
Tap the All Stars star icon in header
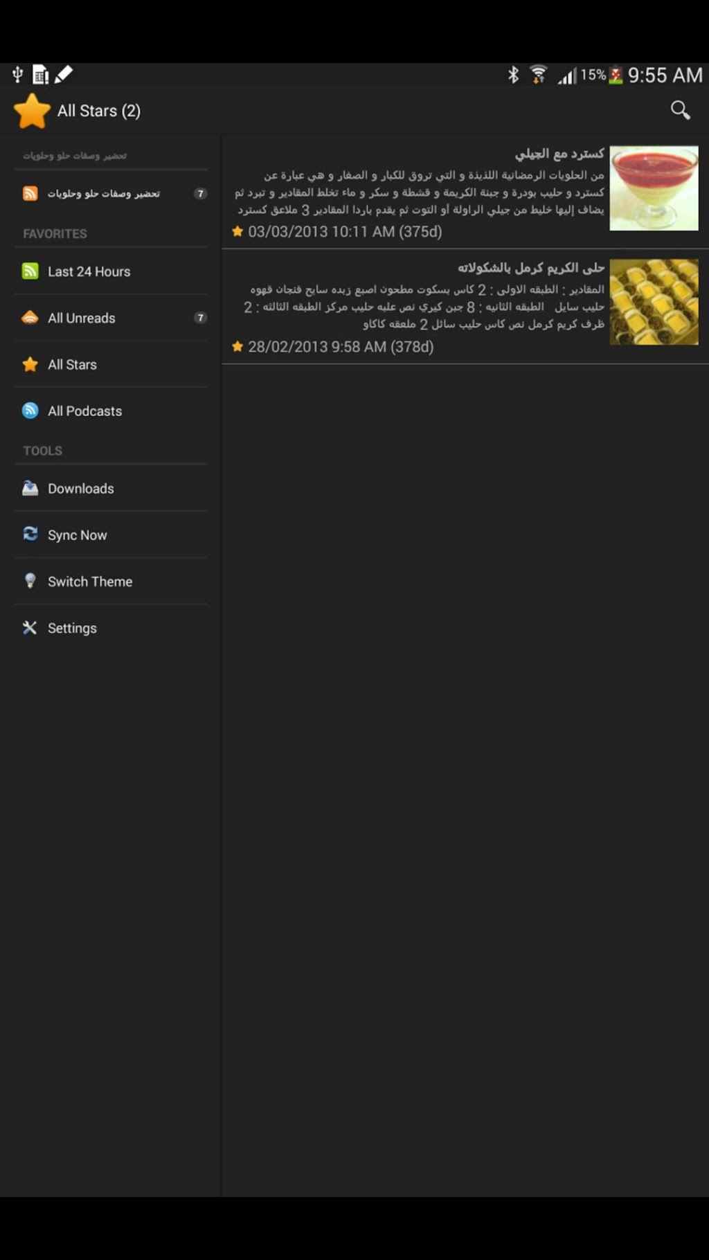coord(32,111)
